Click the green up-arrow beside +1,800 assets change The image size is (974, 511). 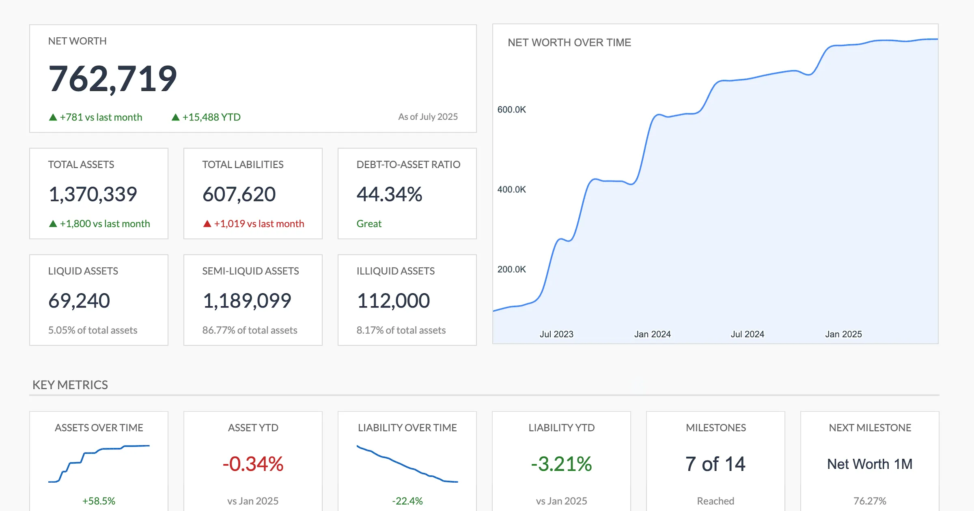[53, 223]
